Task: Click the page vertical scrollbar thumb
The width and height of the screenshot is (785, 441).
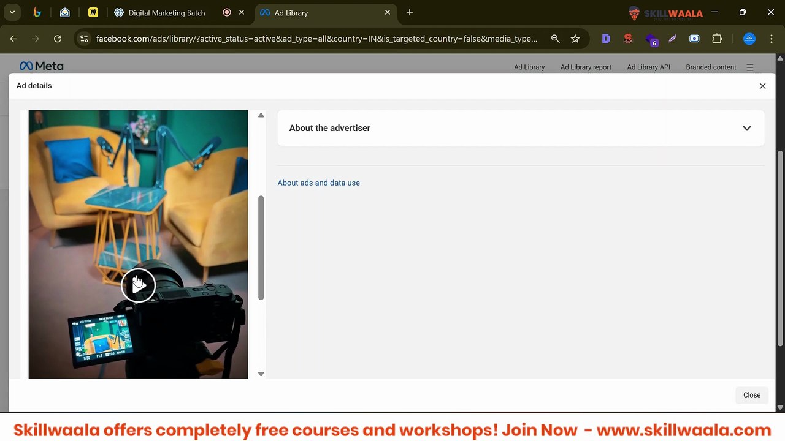Action: coord(780,248)
